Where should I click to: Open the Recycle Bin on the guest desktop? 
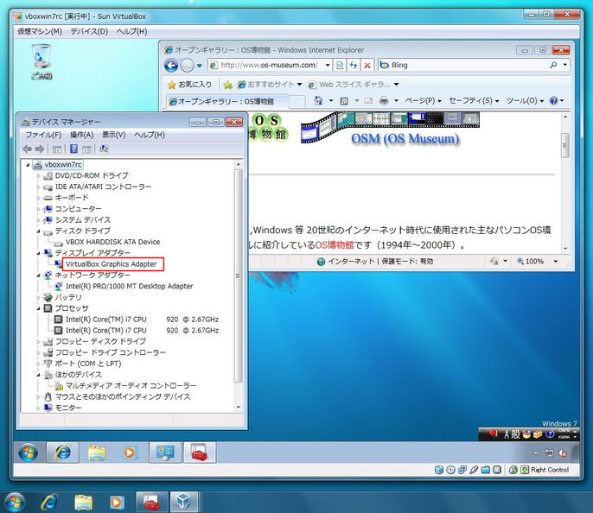coord(41,61)
